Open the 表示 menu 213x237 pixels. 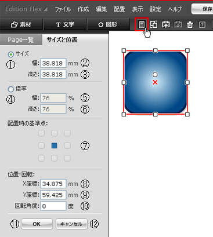pos(138,9)
